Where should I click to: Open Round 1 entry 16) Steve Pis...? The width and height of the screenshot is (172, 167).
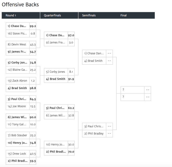coord(21,33)
